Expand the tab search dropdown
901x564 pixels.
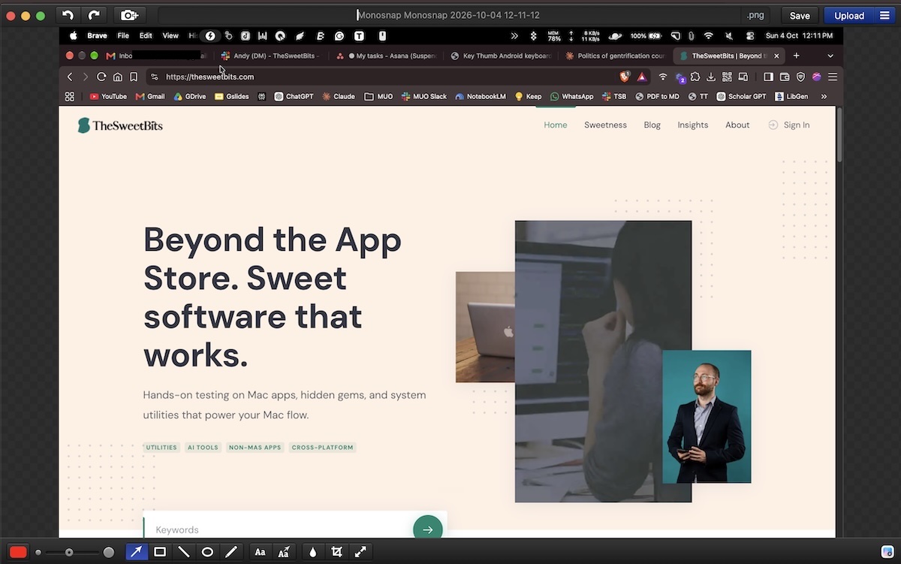(830, 56)
